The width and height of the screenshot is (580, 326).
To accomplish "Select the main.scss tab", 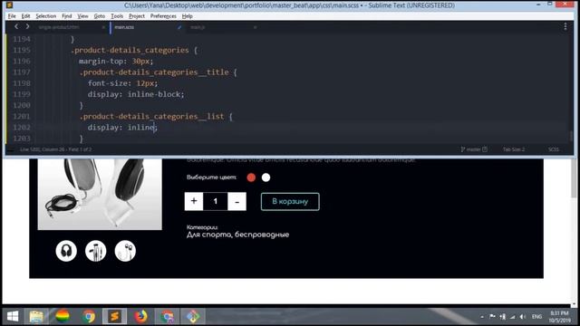I will pyautogui.click(x=124, y=27).
